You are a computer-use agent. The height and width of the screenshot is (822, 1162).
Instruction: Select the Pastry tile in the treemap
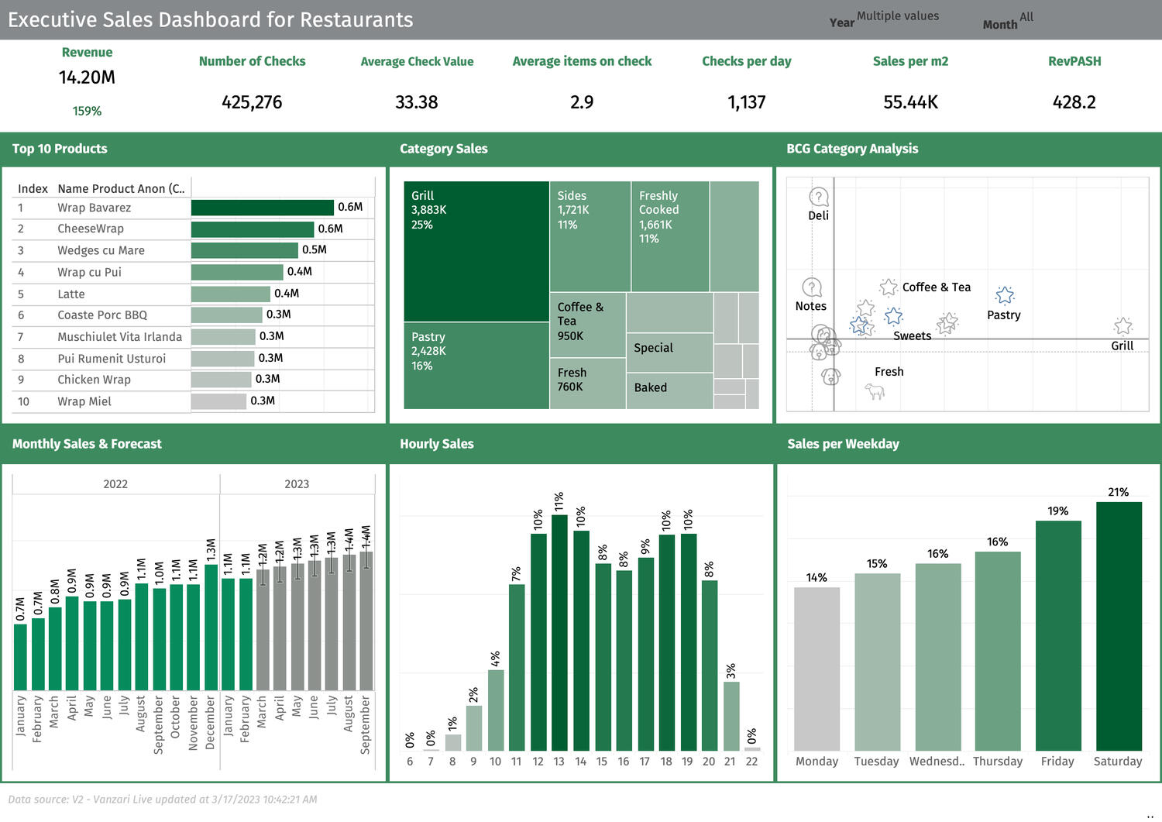(x=476, y=365)
